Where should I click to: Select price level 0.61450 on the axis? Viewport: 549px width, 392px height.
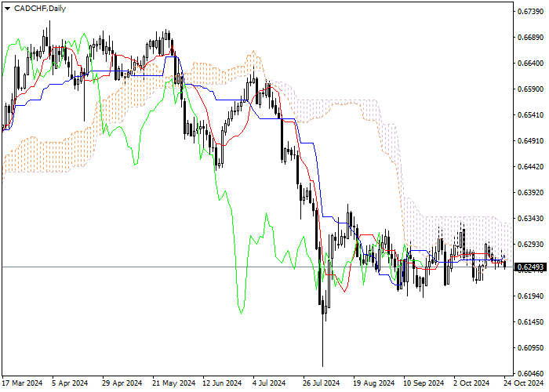coord(531,321)
